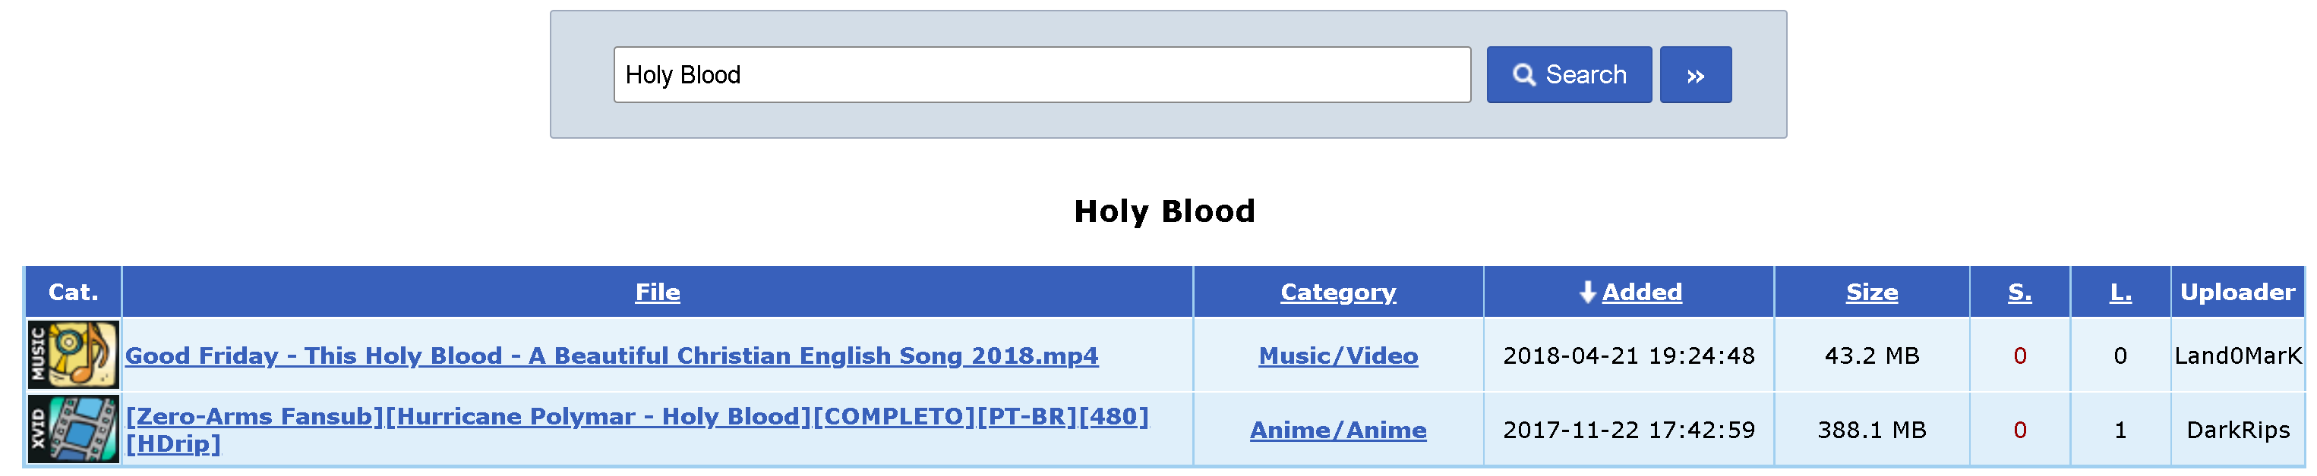Sort by seeders S. column
This screenshot has height=476, width=2317.
(x=2019, y=292)
